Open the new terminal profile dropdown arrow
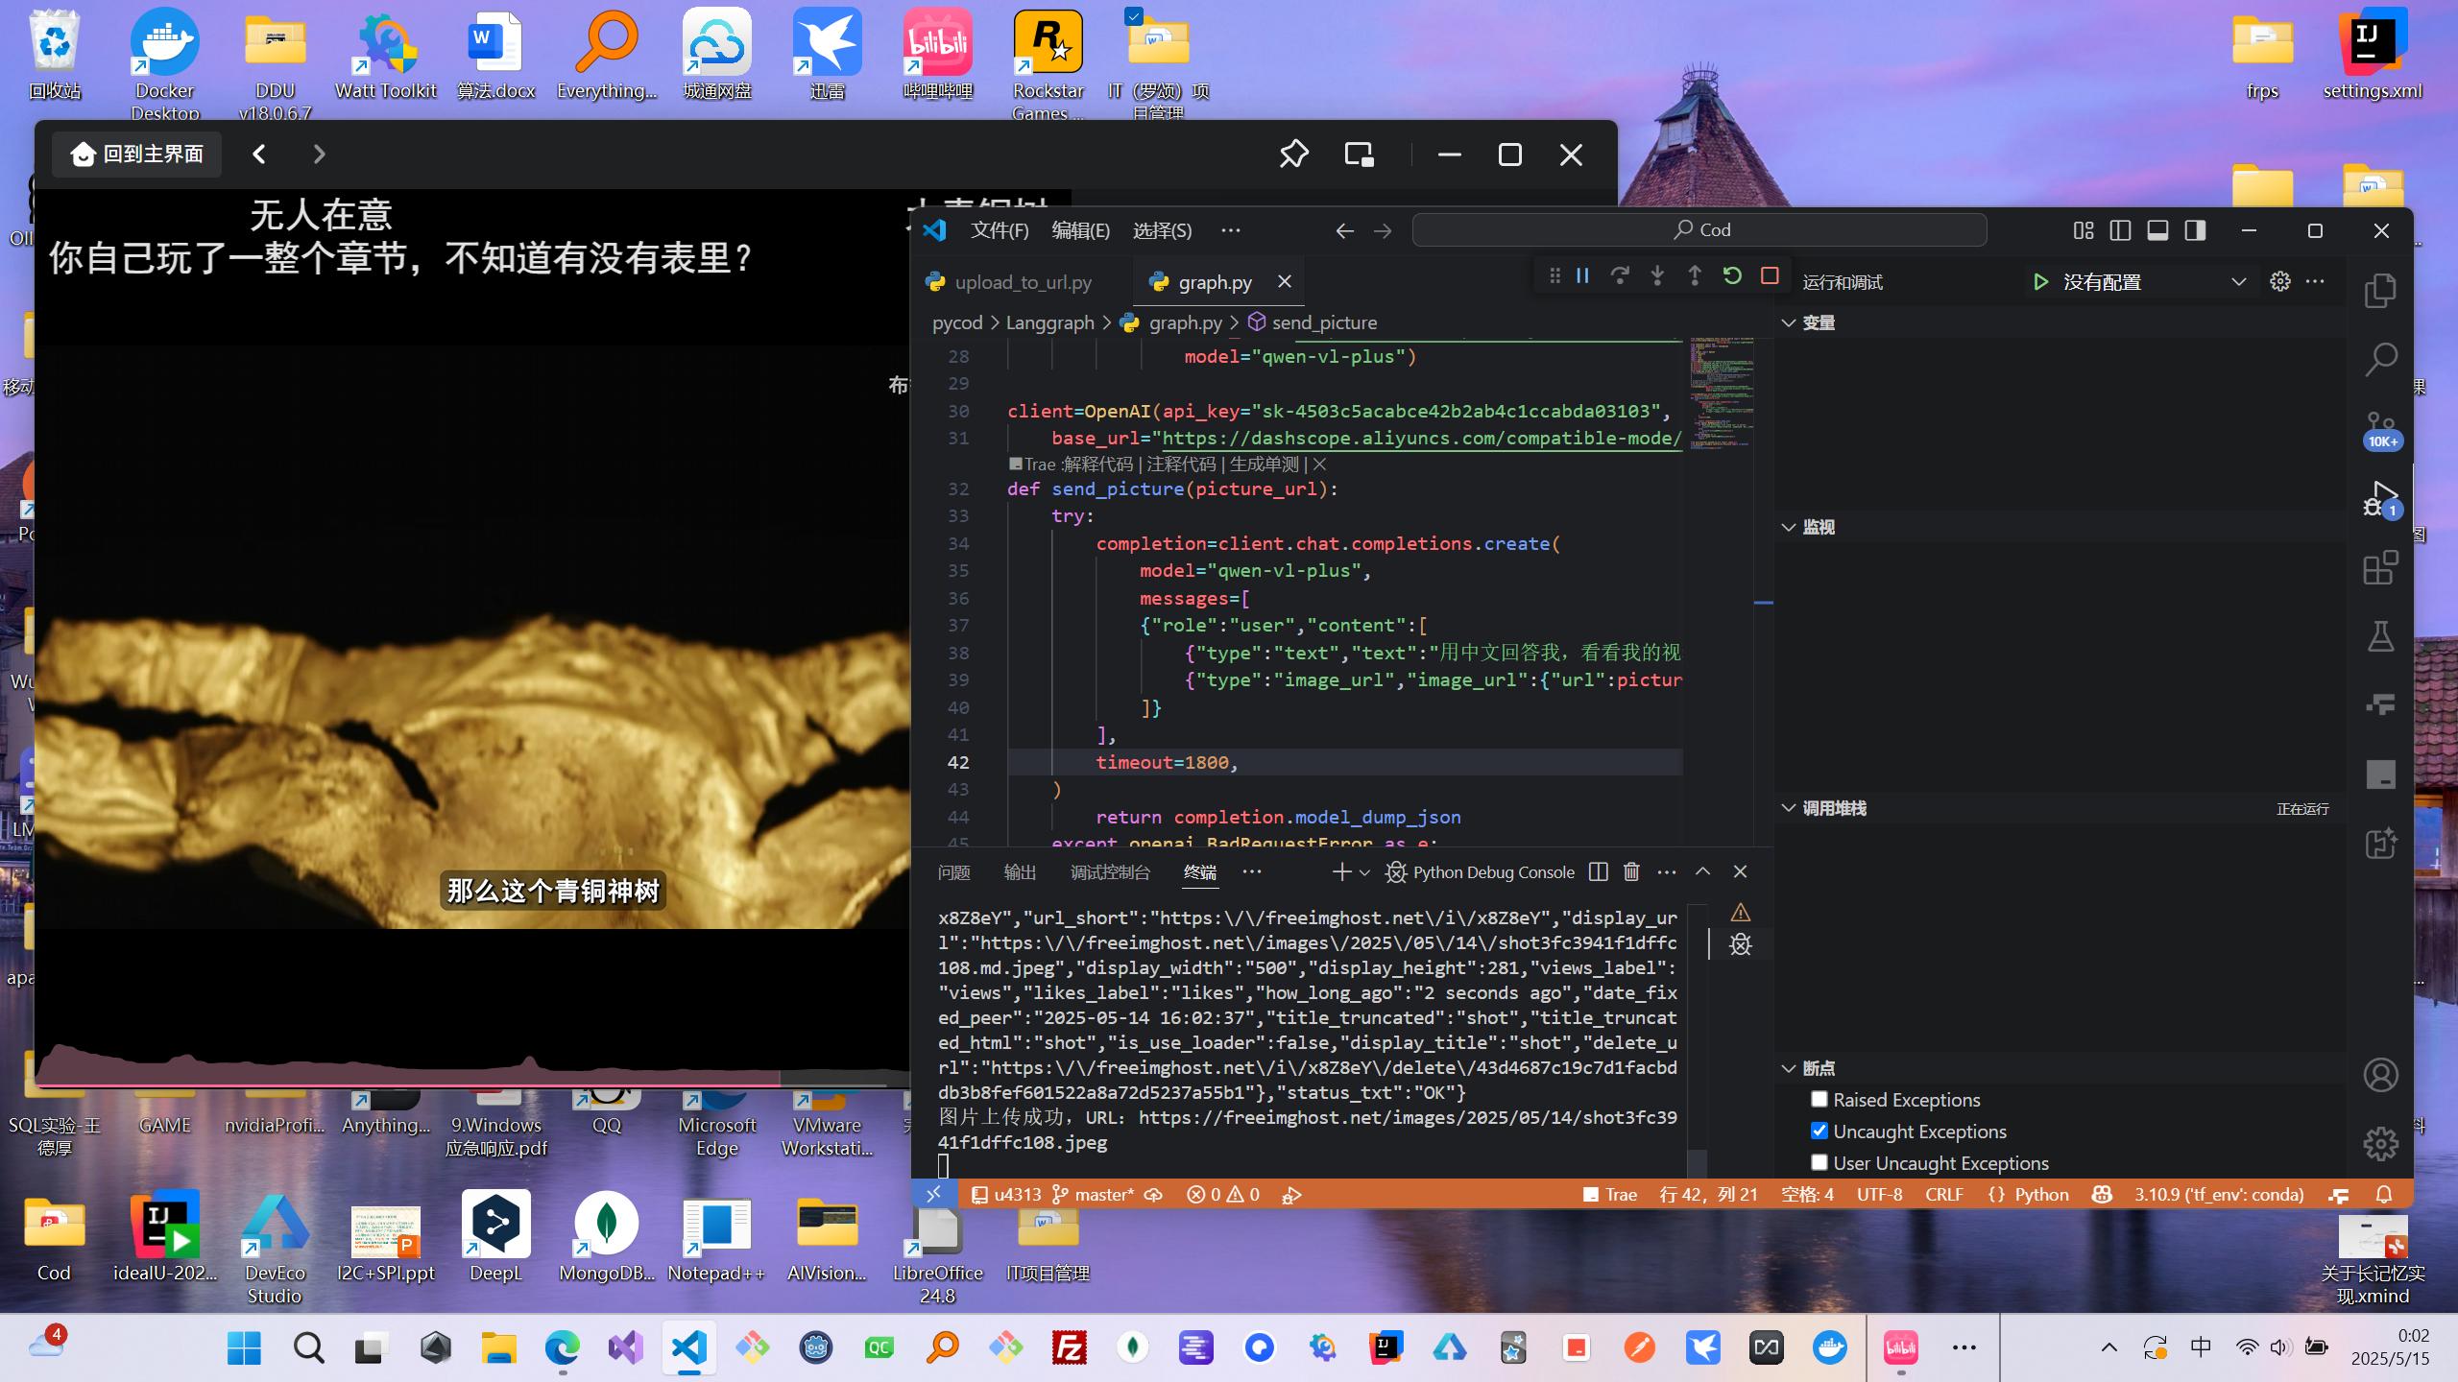Viewport: 2458px width, 1382px height. point(1364,872)
